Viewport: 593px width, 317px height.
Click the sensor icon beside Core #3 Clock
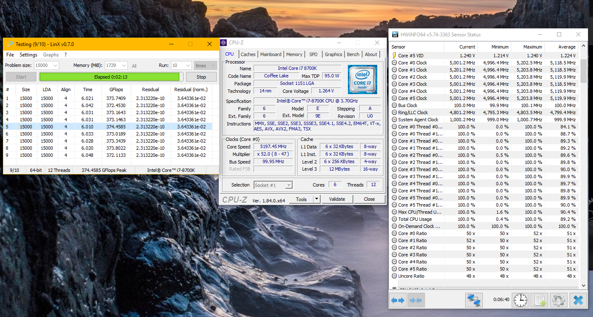click(394, 84)
